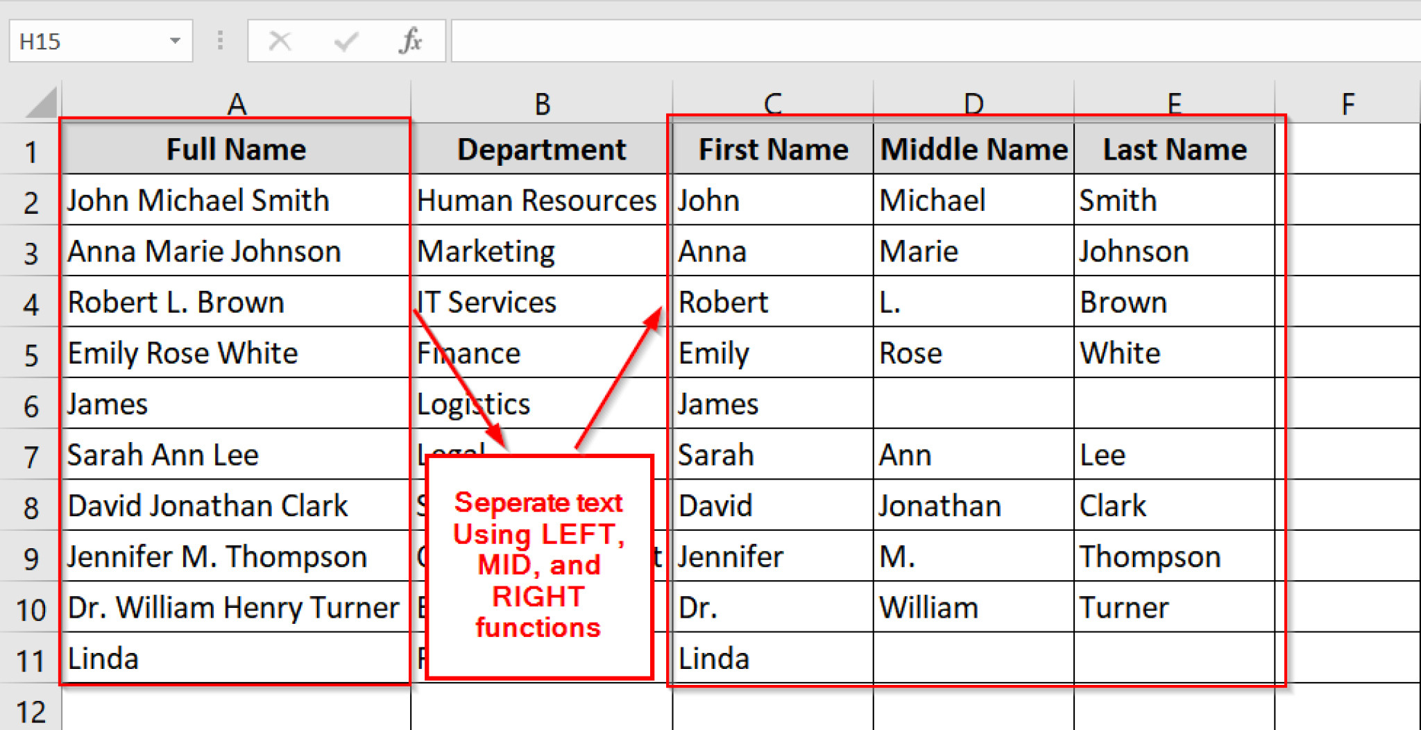The image size is (1421, 730).
Task: Click the Middle Name header cell
Action: (973, 148)
